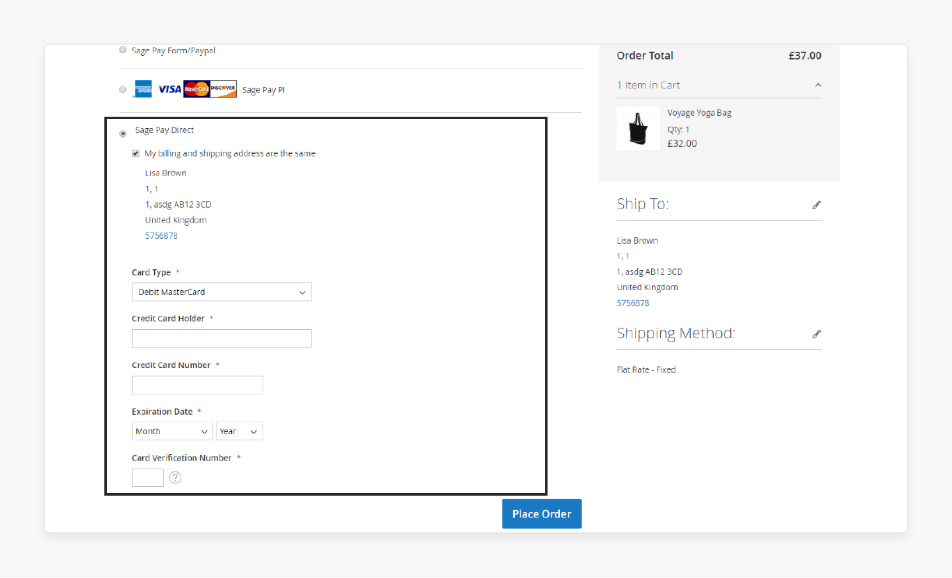Click the Credit Card Number input field
Image resolution: width=952 pixels, height=578 pixels.
197,385
